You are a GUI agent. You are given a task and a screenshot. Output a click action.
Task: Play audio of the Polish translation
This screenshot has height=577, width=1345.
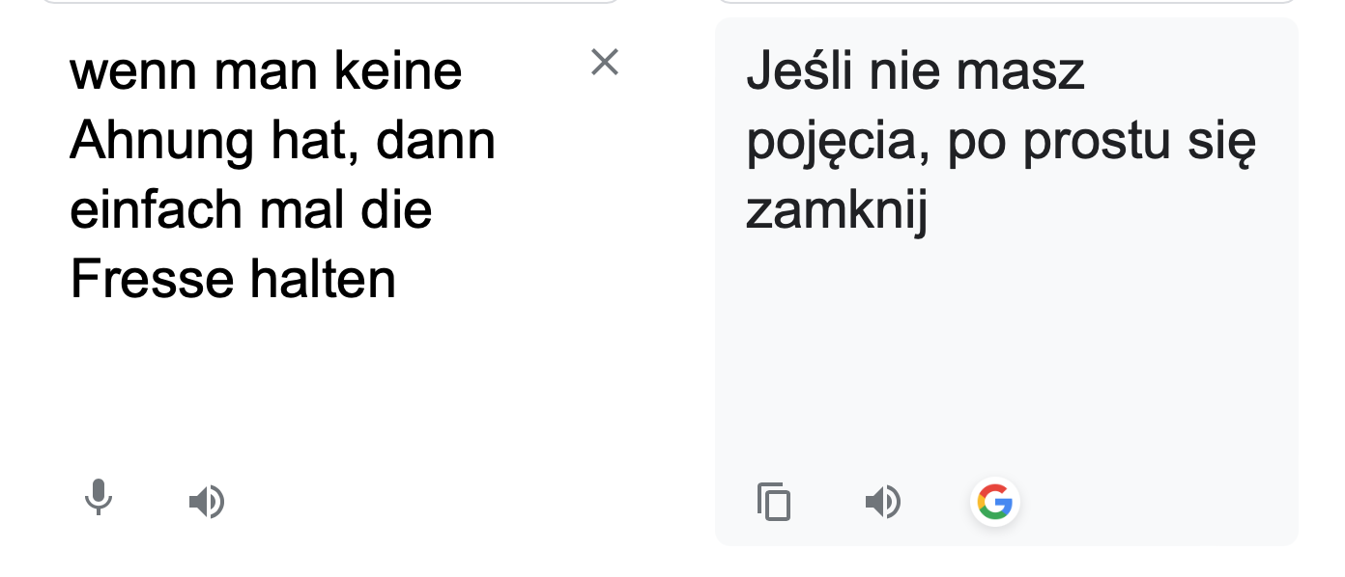(x=882, y=502)
